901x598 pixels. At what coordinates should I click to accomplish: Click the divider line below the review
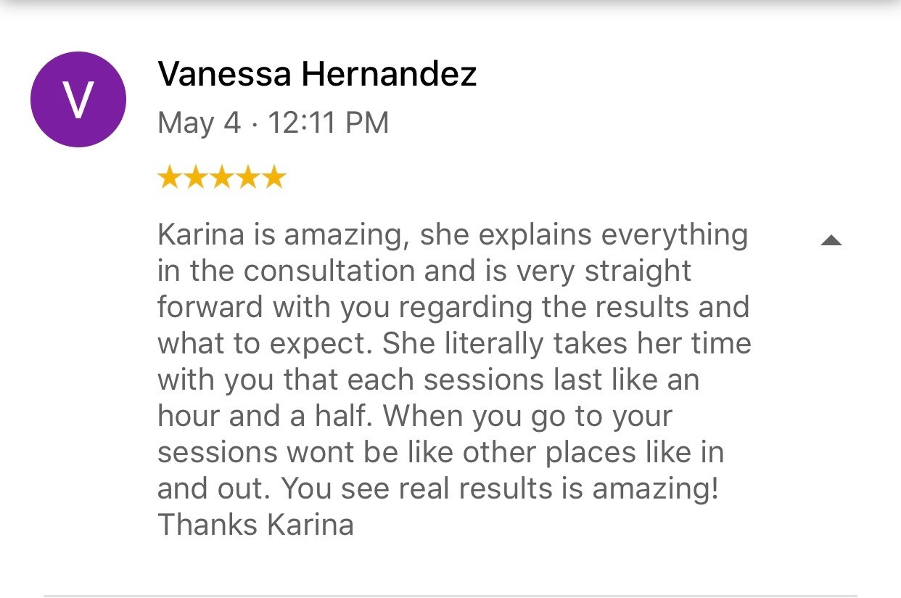tap(450, 596)
